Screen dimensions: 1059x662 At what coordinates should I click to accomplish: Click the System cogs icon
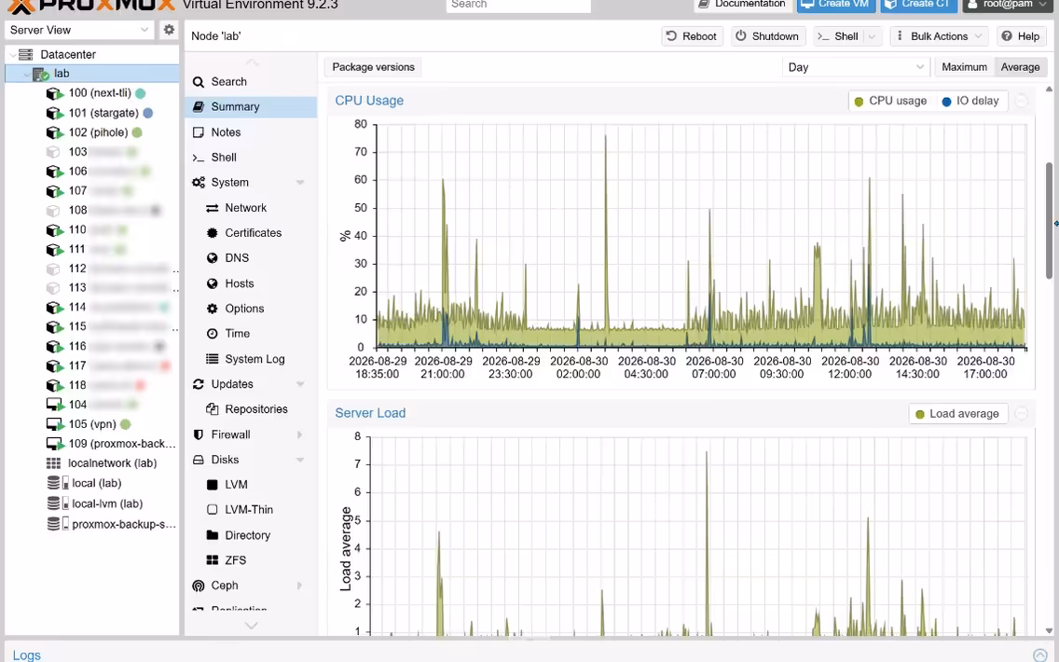[199, 183]
